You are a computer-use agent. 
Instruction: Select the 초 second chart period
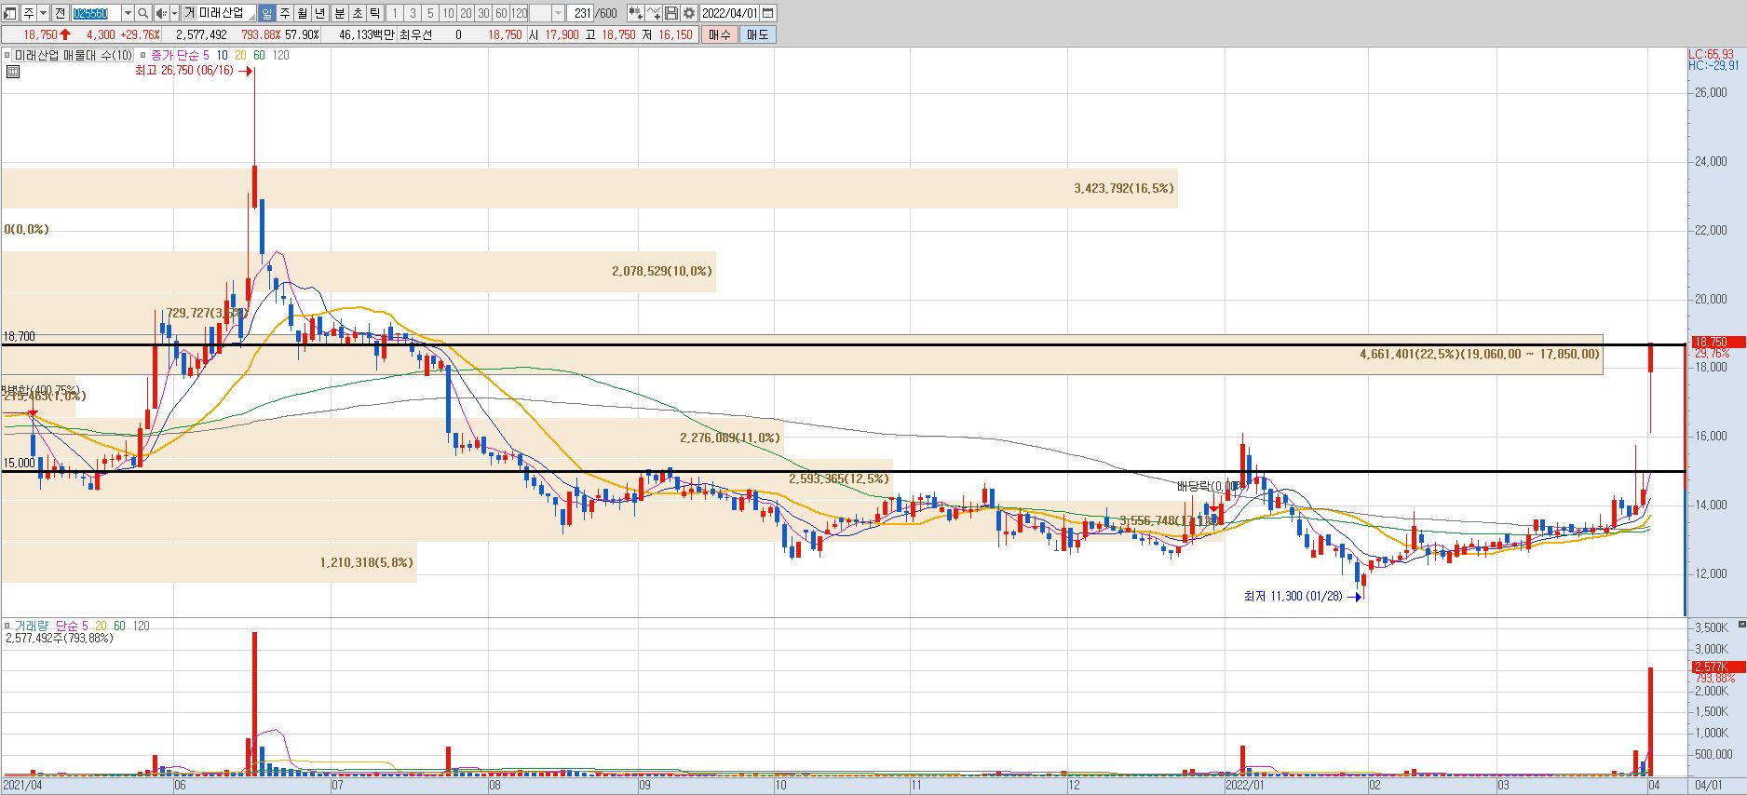tap(358, 13)
